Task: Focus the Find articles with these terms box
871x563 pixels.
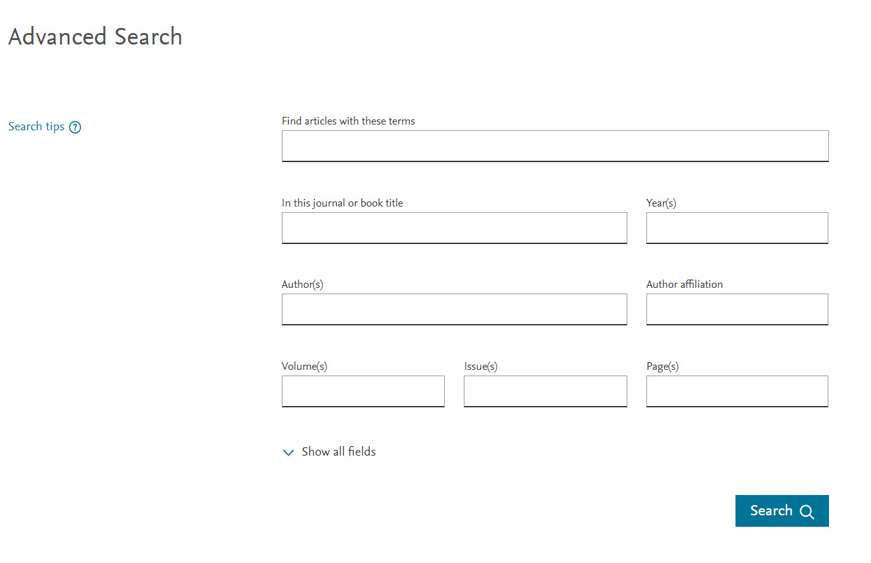Action: (x=555, y=146)
